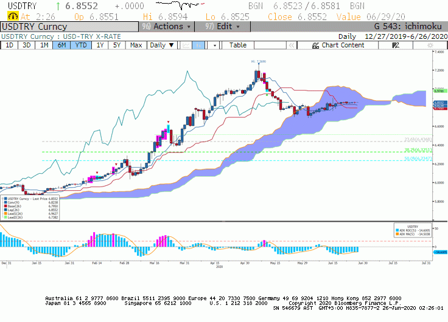Click the USDTRY Curncy security input field
448x322 pixels.
pyautogui.click(x=69, y=27)
